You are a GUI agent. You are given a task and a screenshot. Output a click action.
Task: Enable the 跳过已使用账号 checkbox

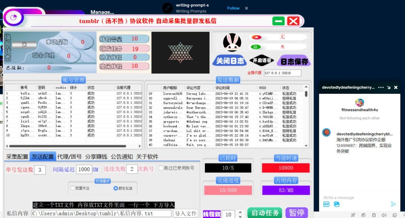click(x=161, y=168)
